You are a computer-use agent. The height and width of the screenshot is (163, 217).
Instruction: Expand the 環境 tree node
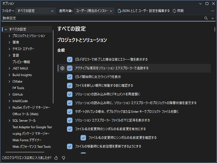9,42
